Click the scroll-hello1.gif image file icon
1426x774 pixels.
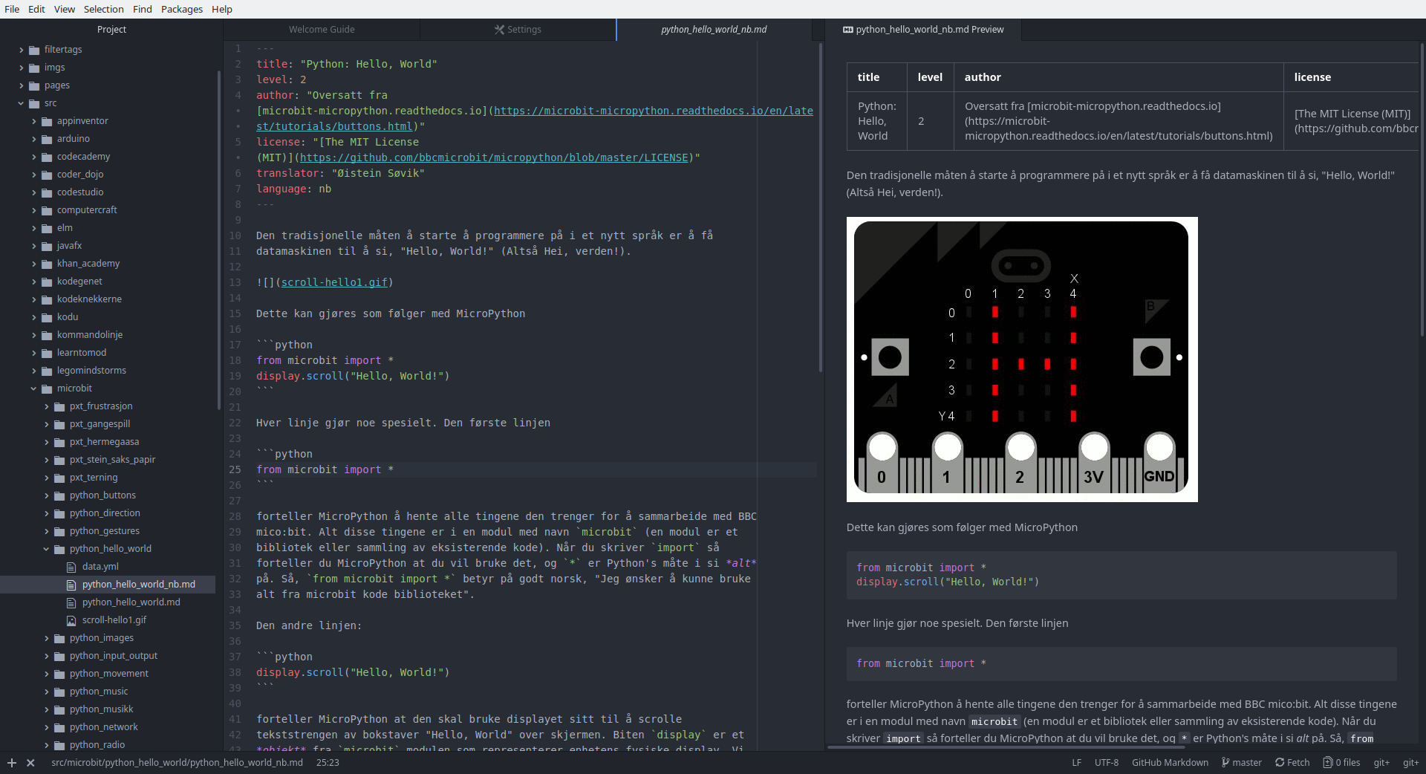click(72, 620)
